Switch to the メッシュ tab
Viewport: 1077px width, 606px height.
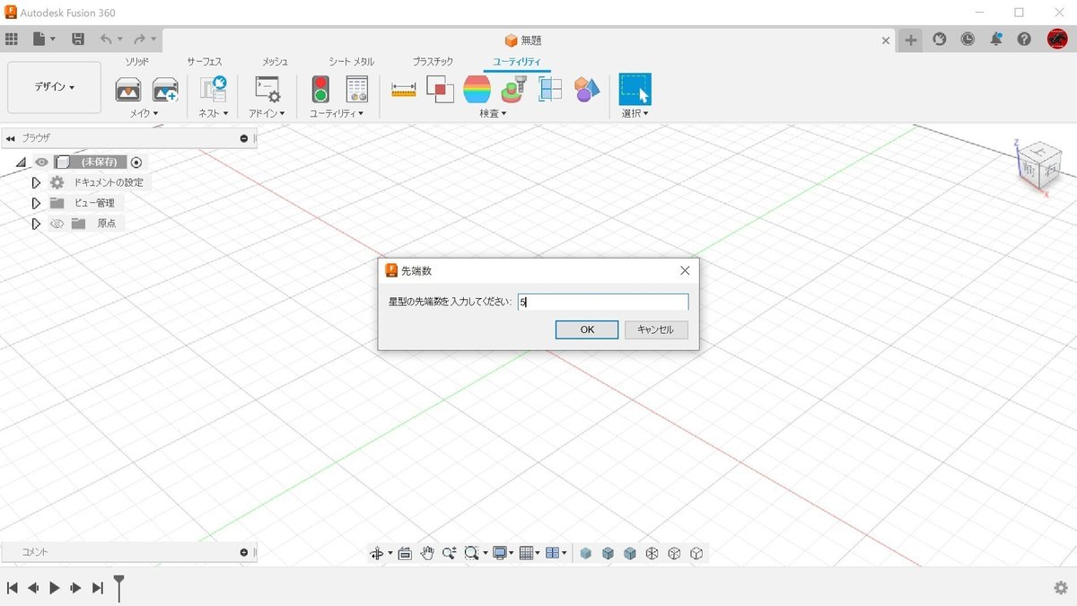(275, 62)
